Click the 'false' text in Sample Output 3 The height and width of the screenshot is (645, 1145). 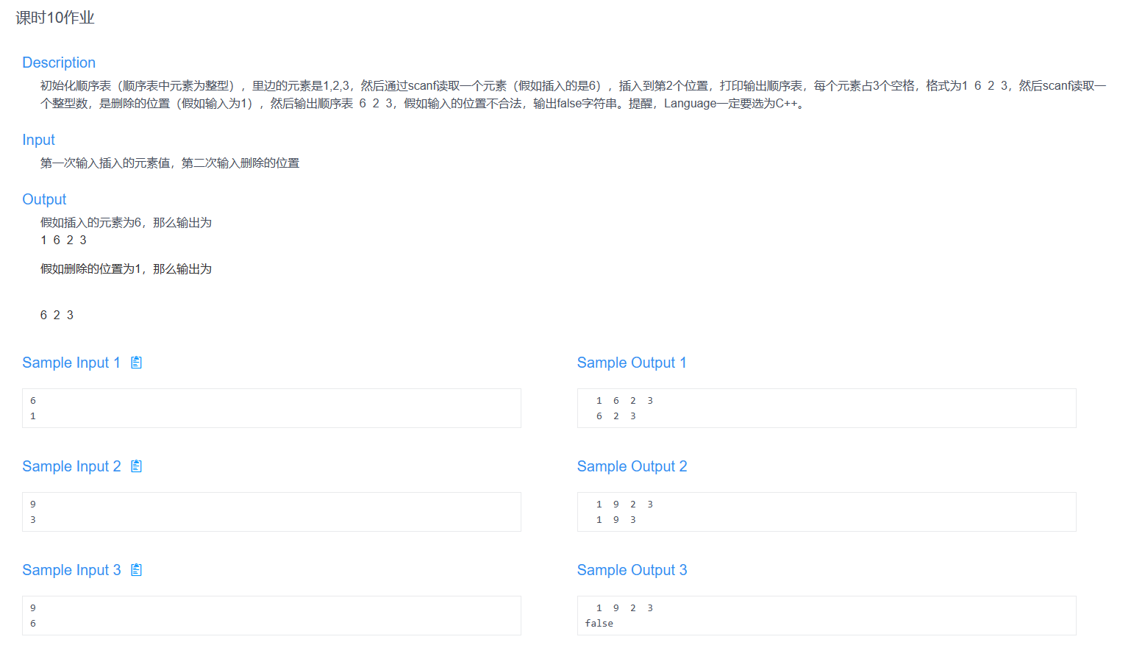coord(599,624)
